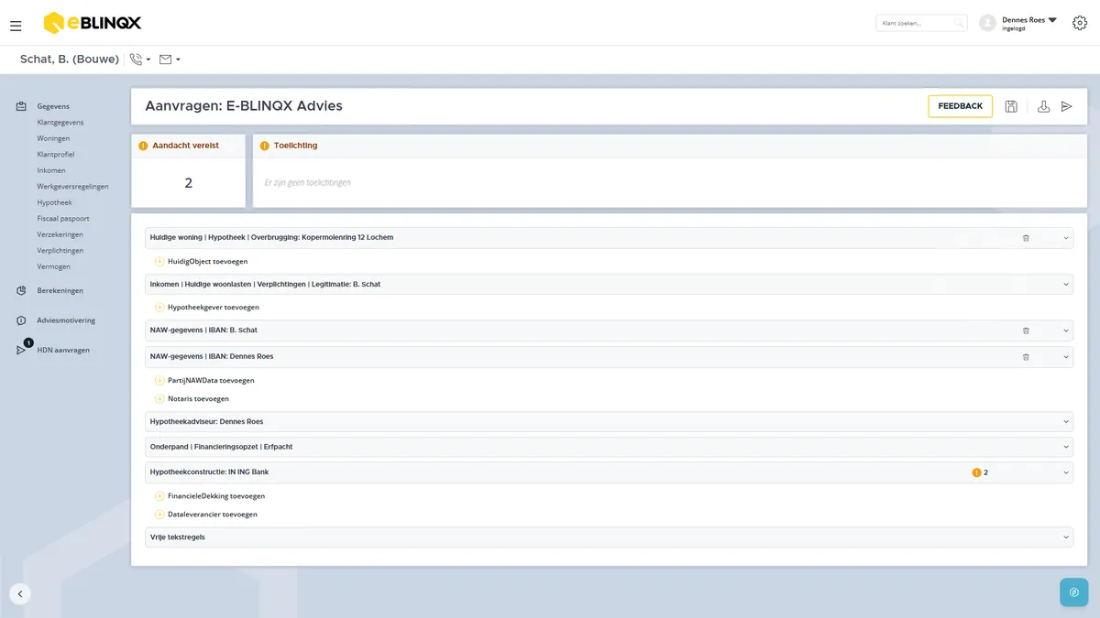
Task: Open the blue help widget in the corner
Action: click(1073, 592)
